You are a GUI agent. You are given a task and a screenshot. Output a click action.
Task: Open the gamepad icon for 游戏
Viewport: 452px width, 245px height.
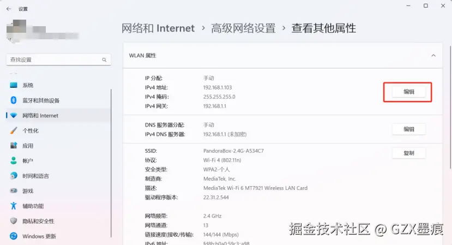click(x=14, y=191)
